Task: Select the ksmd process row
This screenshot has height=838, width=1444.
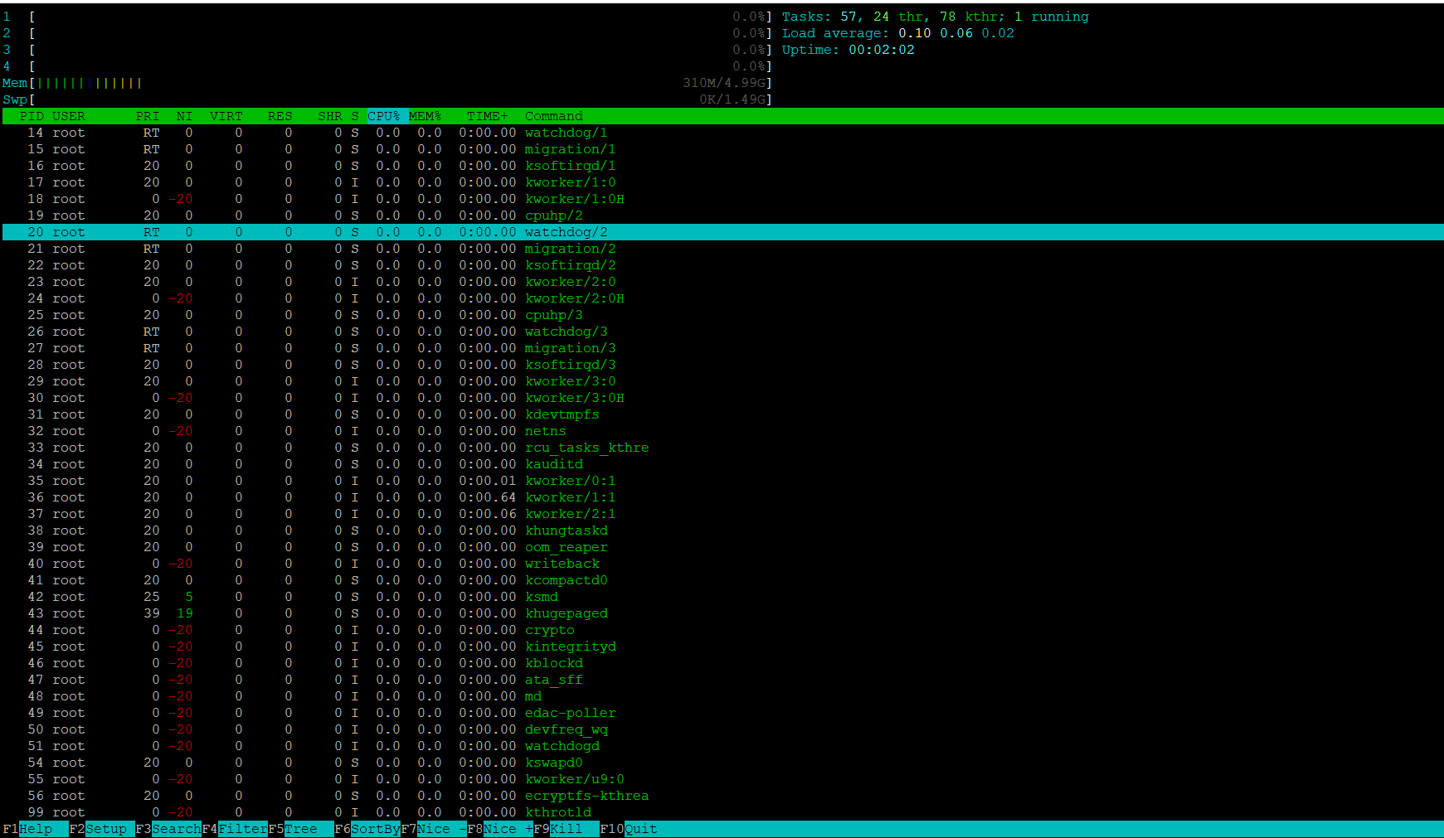Action: tap(722, 597)
